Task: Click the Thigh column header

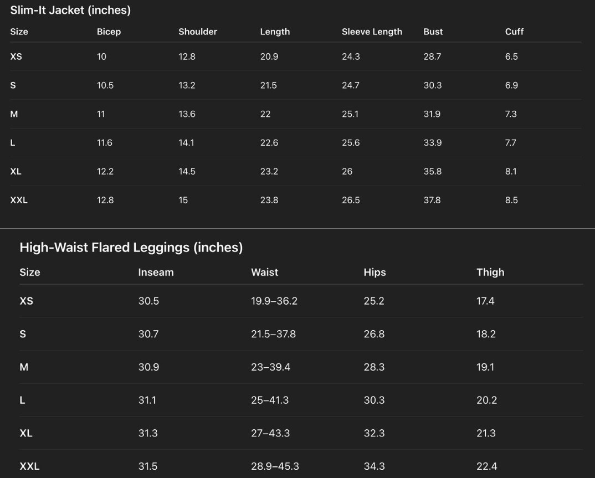Action: coord(490,272)
